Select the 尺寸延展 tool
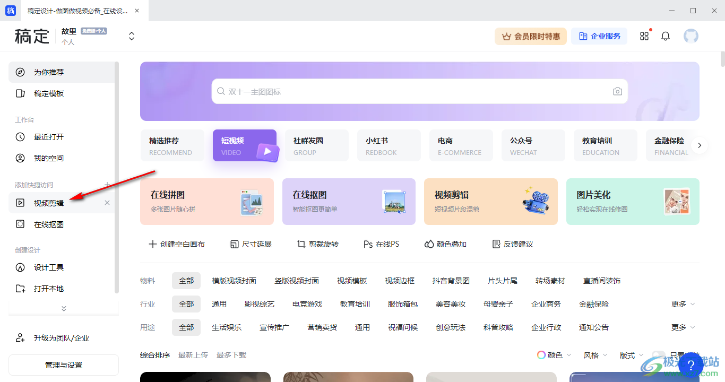 pos(251,244)
